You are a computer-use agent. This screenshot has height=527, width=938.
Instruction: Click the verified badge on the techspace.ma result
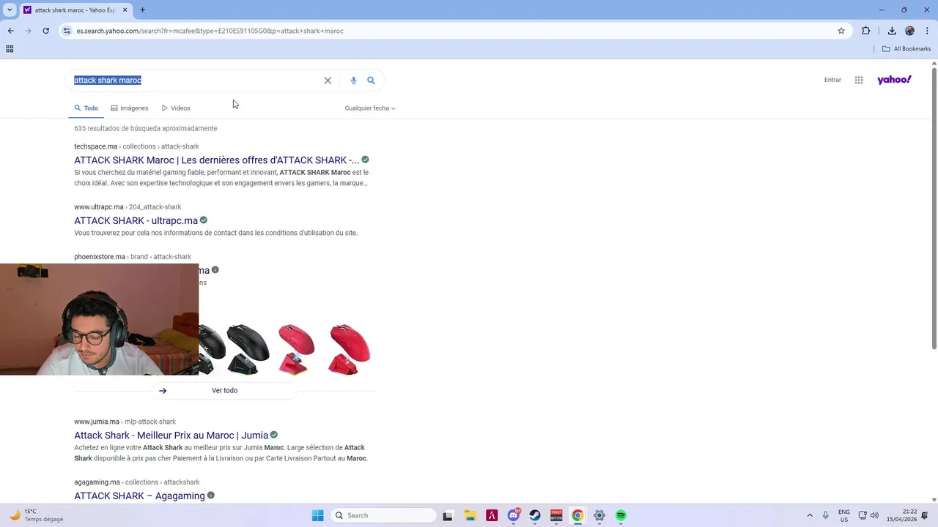tap(365, 160)
